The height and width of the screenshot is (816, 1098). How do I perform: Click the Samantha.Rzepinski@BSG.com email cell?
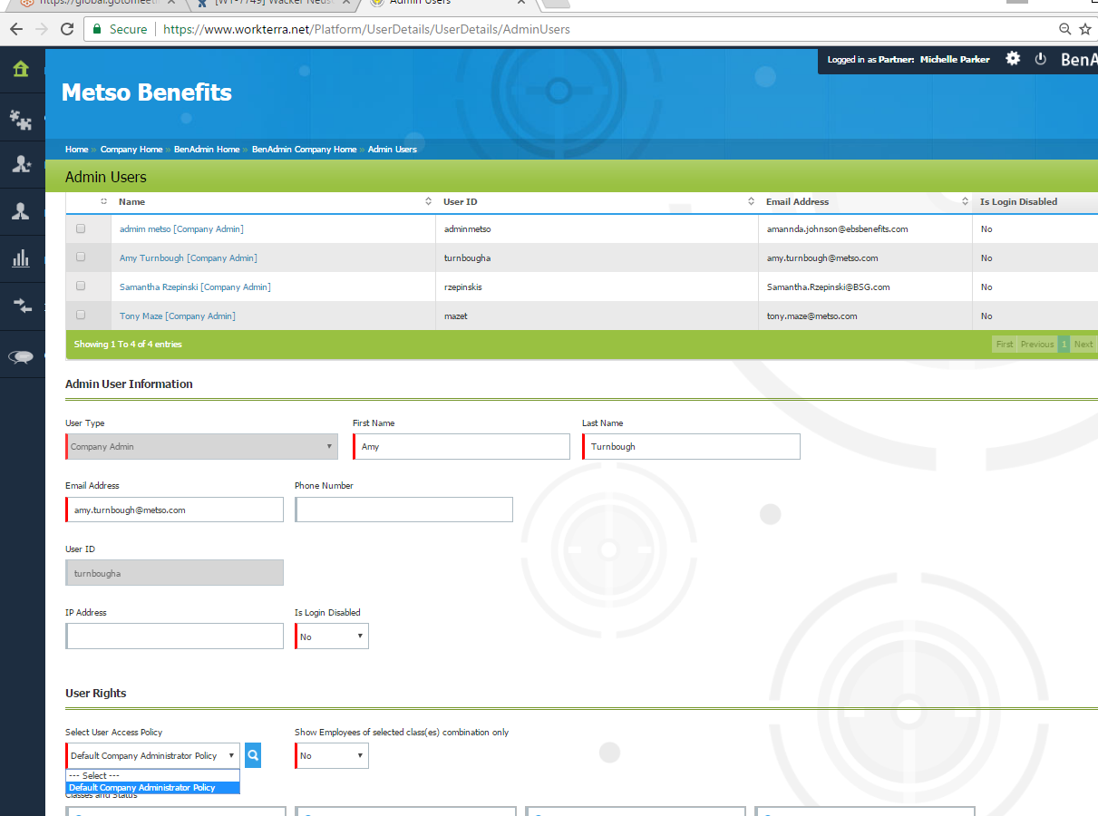(828, 287)
